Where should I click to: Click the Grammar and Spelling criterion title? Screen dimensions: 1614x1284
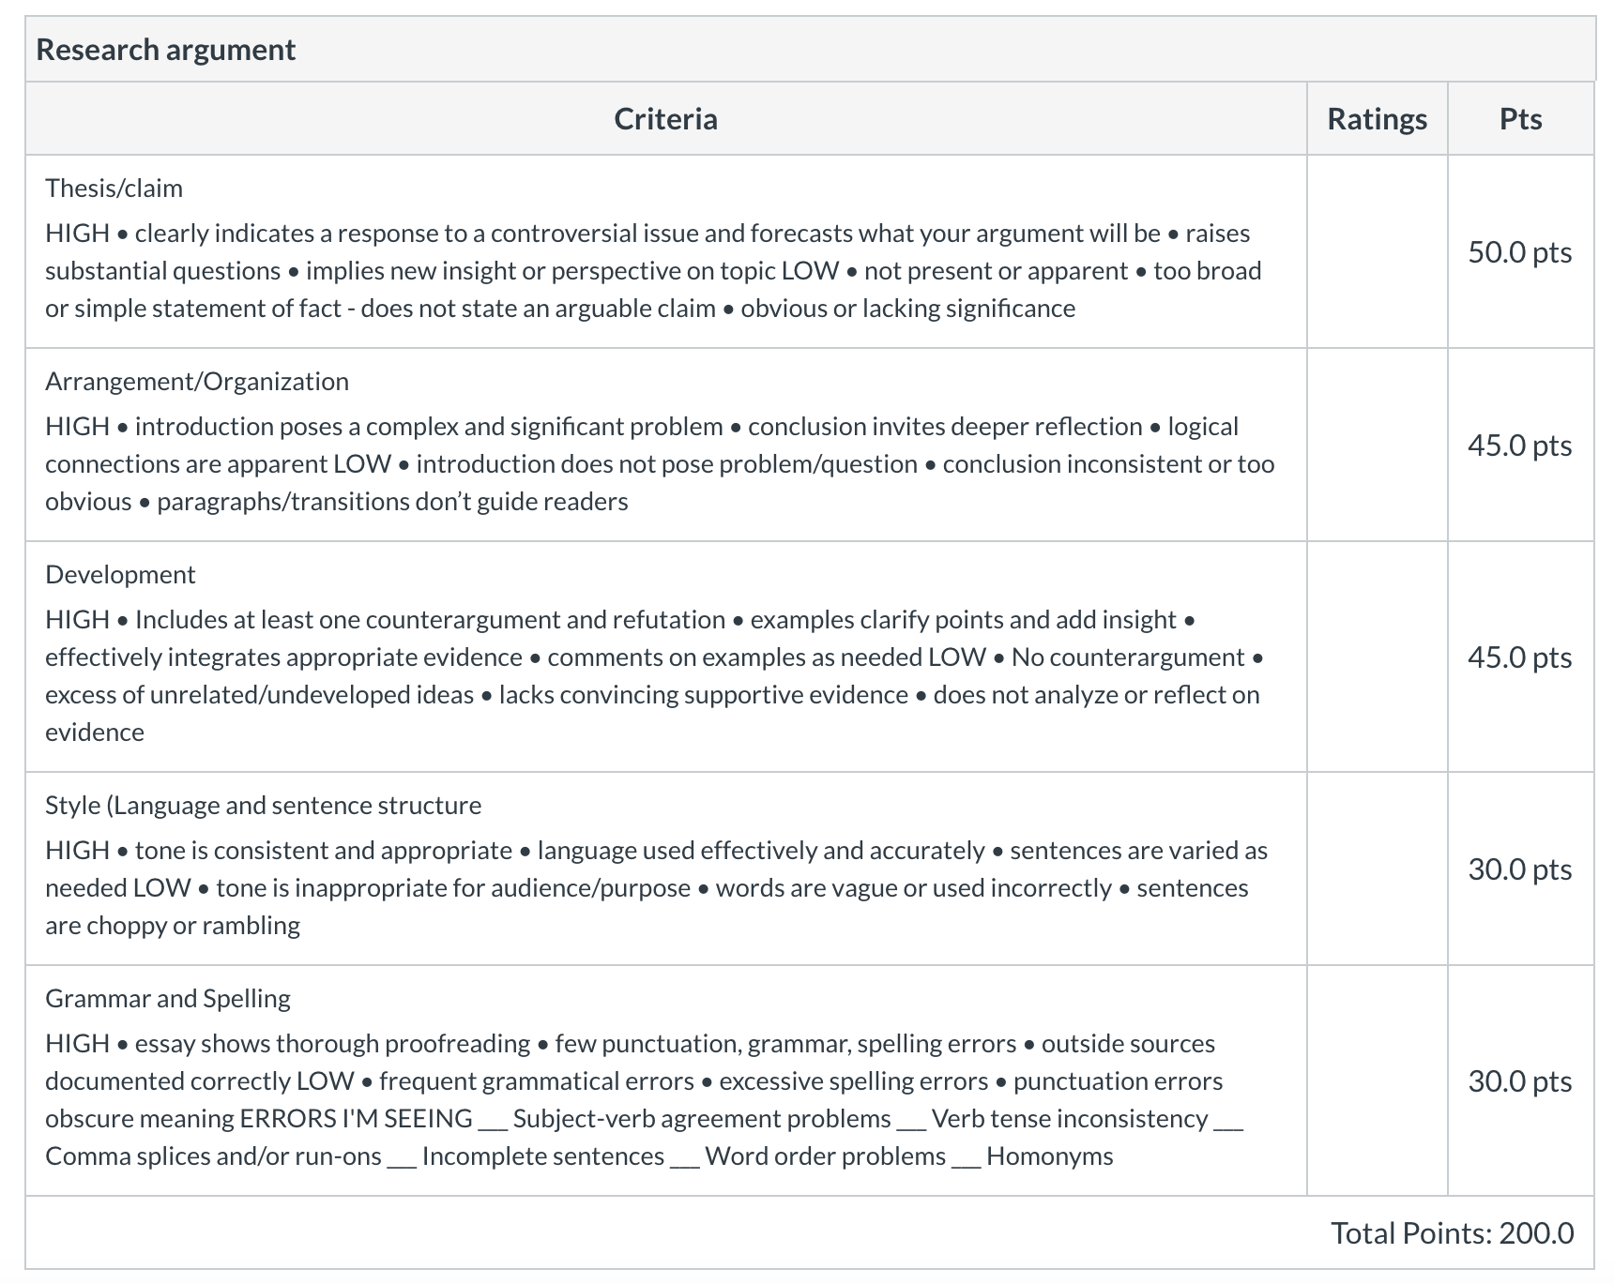[168, 999]
